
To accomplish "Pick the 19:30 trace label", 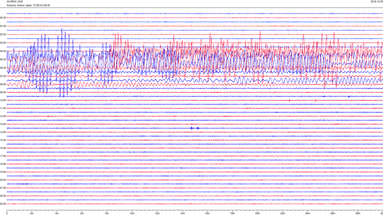I will pyautogui.click(x=3, y=172).
